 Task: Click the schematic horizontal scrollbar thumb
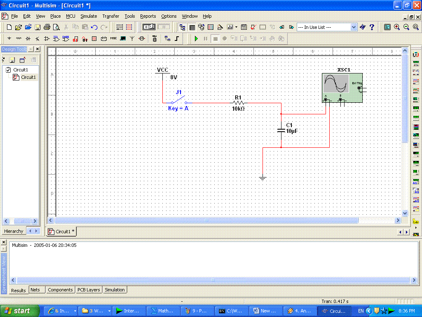[x=206, y=220]
